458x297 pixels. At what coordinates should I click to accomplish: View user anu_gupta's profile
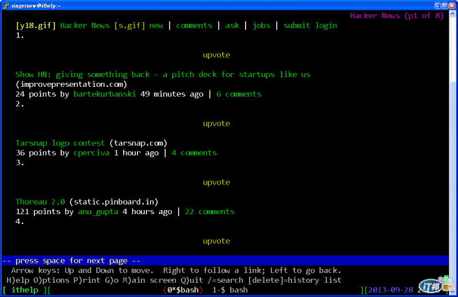pyautogui.click(x=98, y=212)
